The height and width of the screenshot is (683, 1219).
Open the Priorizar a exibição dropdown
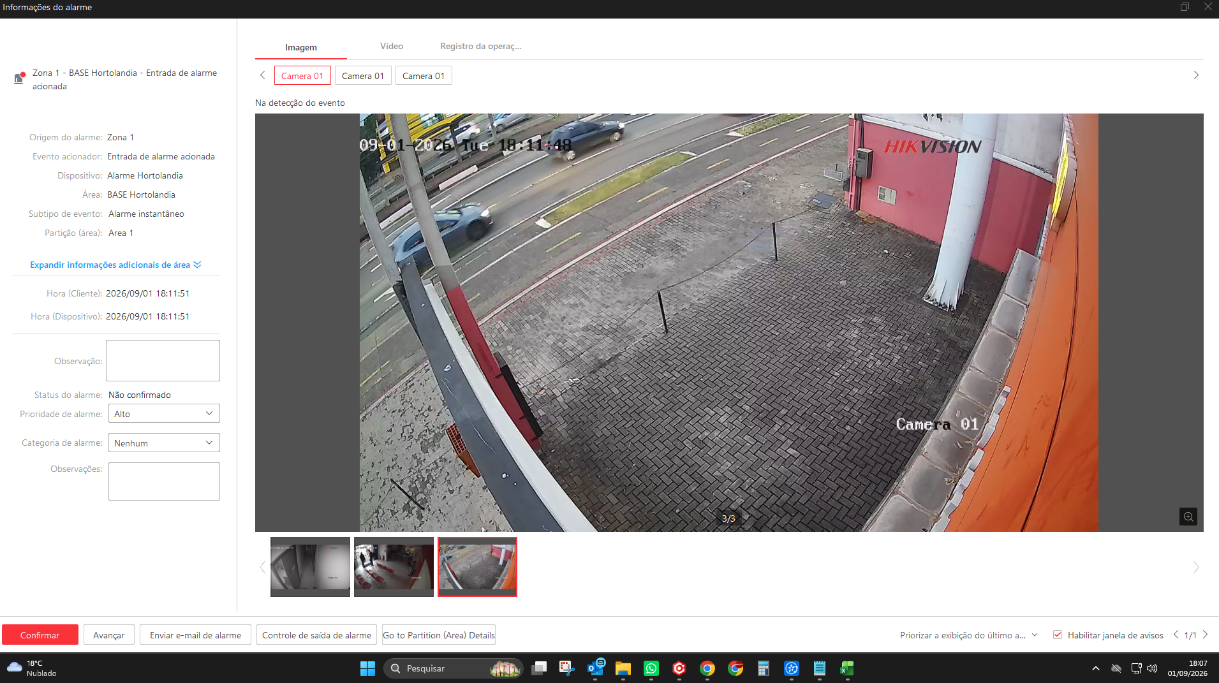[x=969, y=635]
